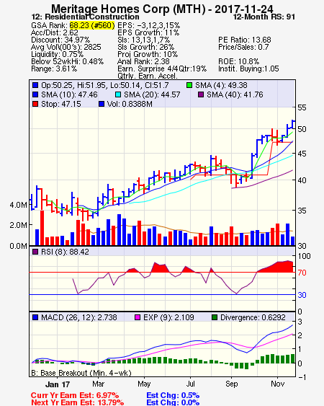Click the Sls: 13,13,1,7% text
This screenshot has height=406, width=324.
tap(143, 40)
